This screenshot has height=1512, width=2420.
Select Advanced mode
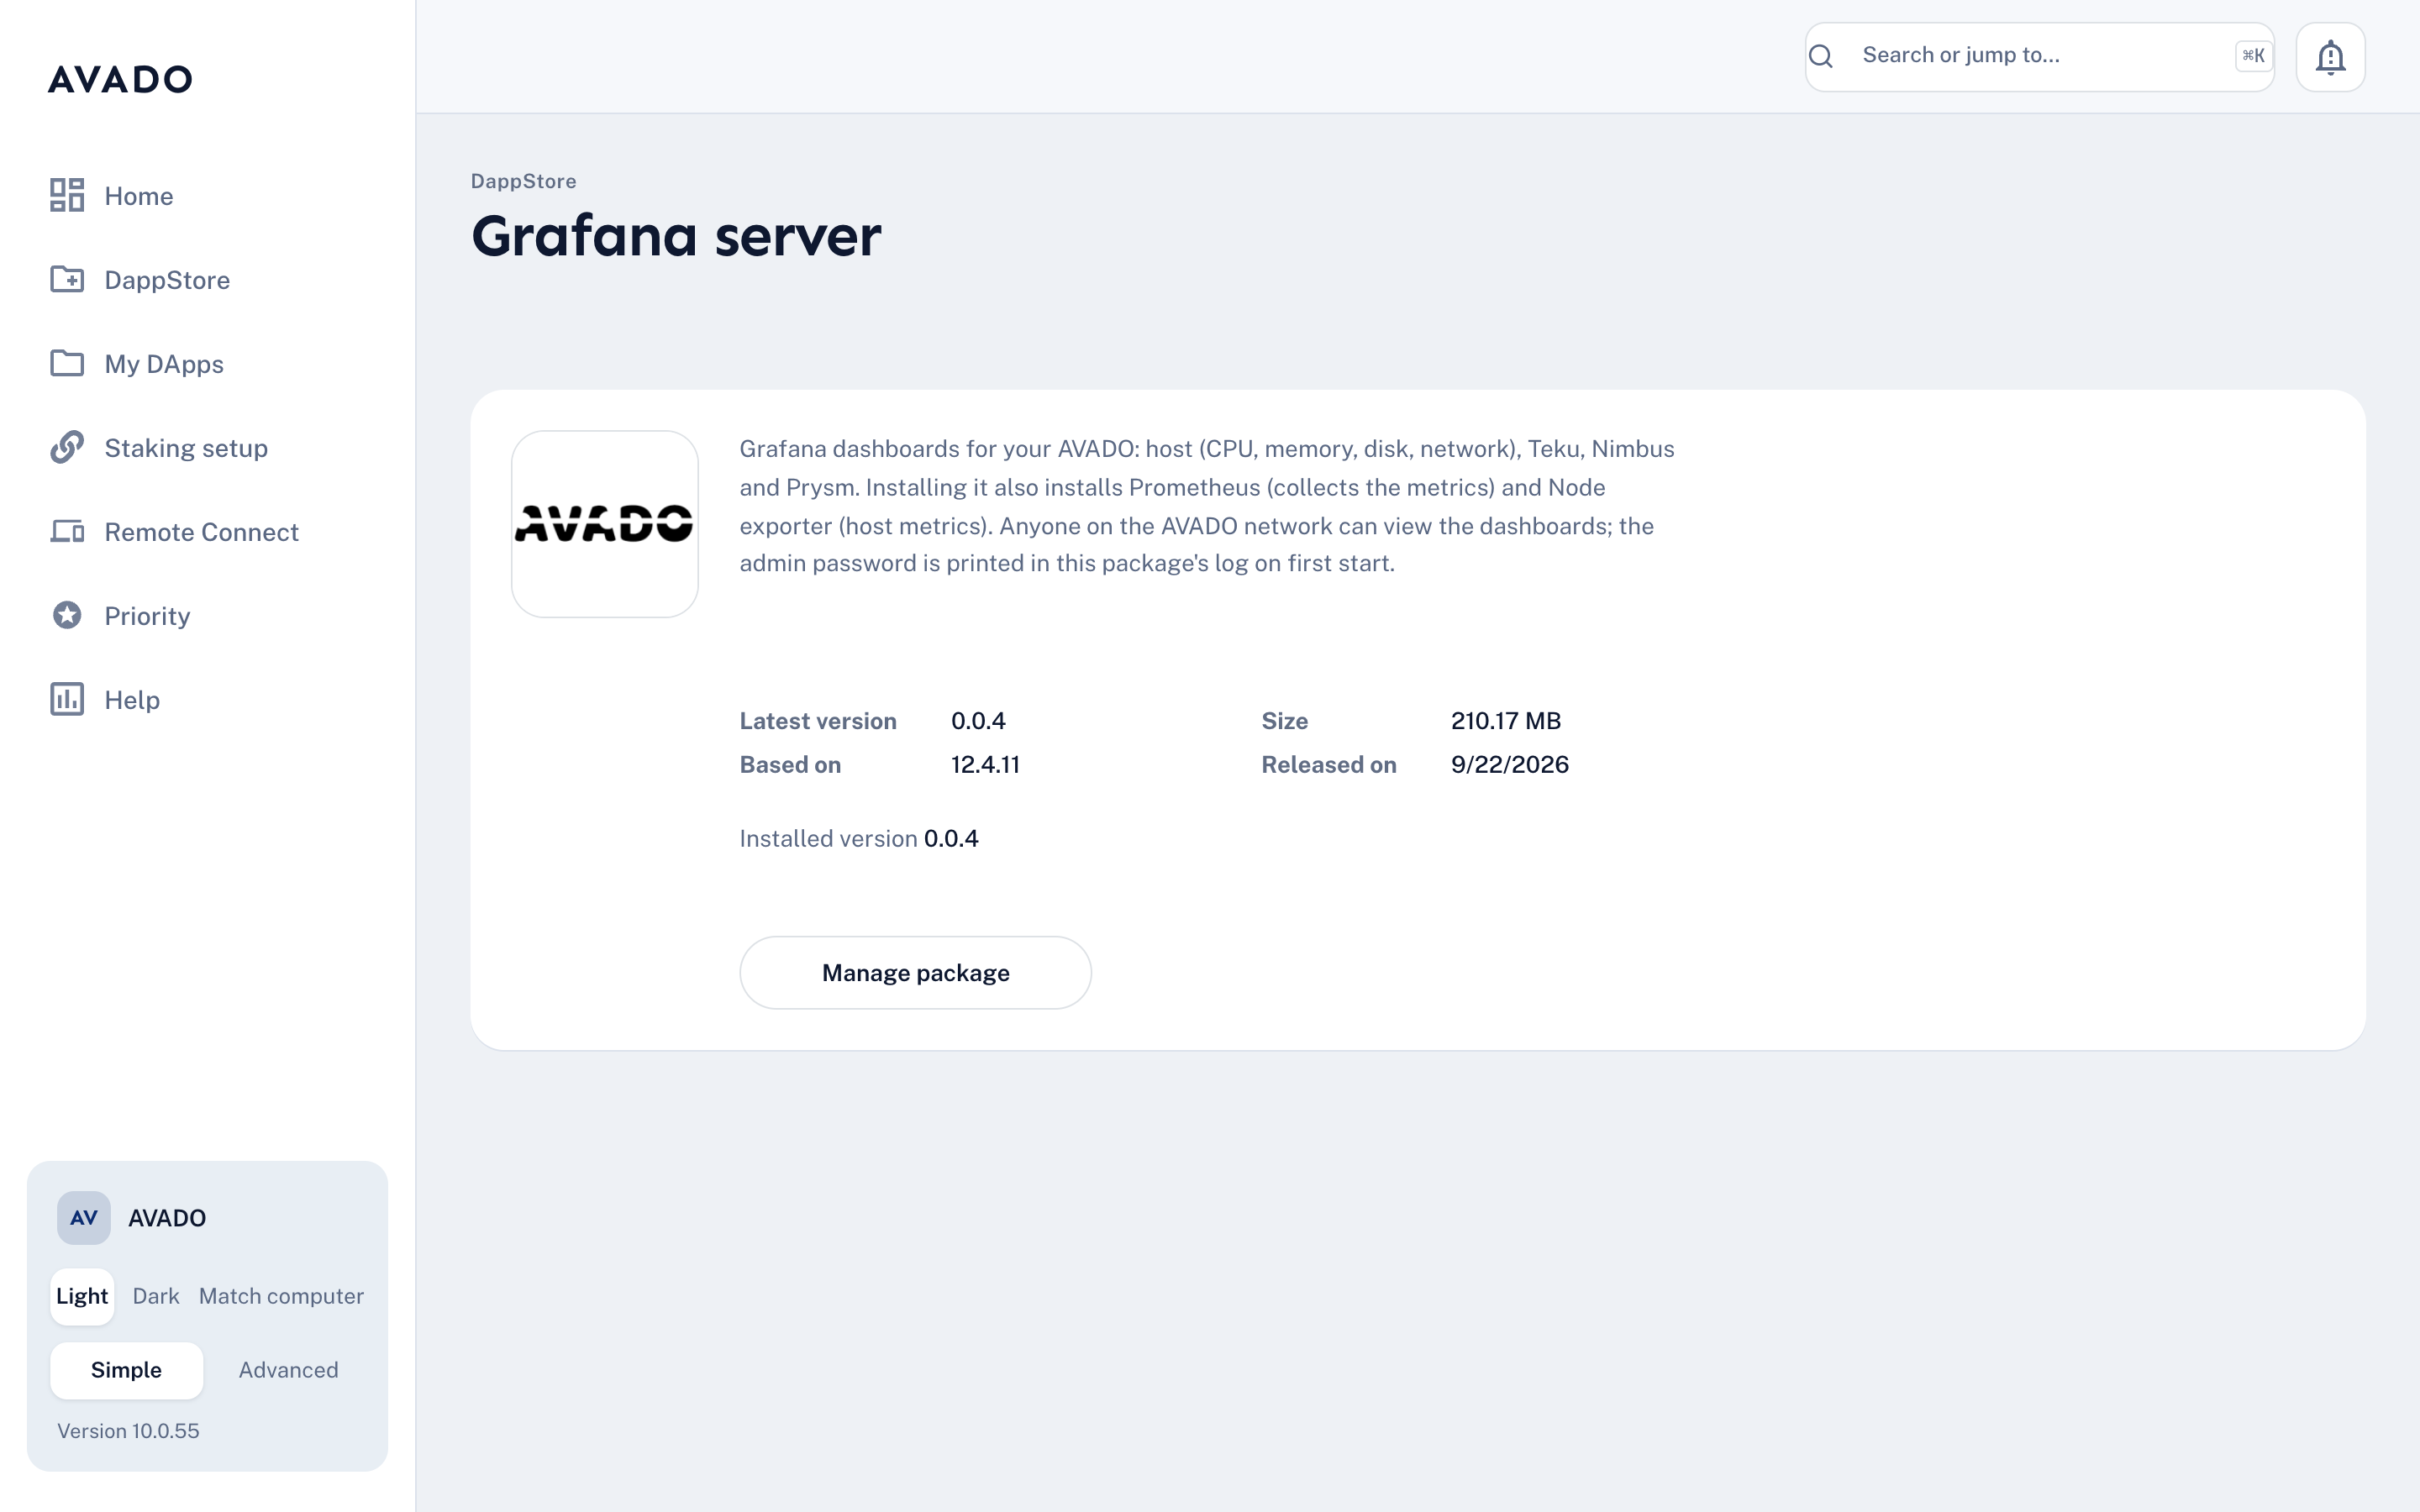tap(288, 1370)
